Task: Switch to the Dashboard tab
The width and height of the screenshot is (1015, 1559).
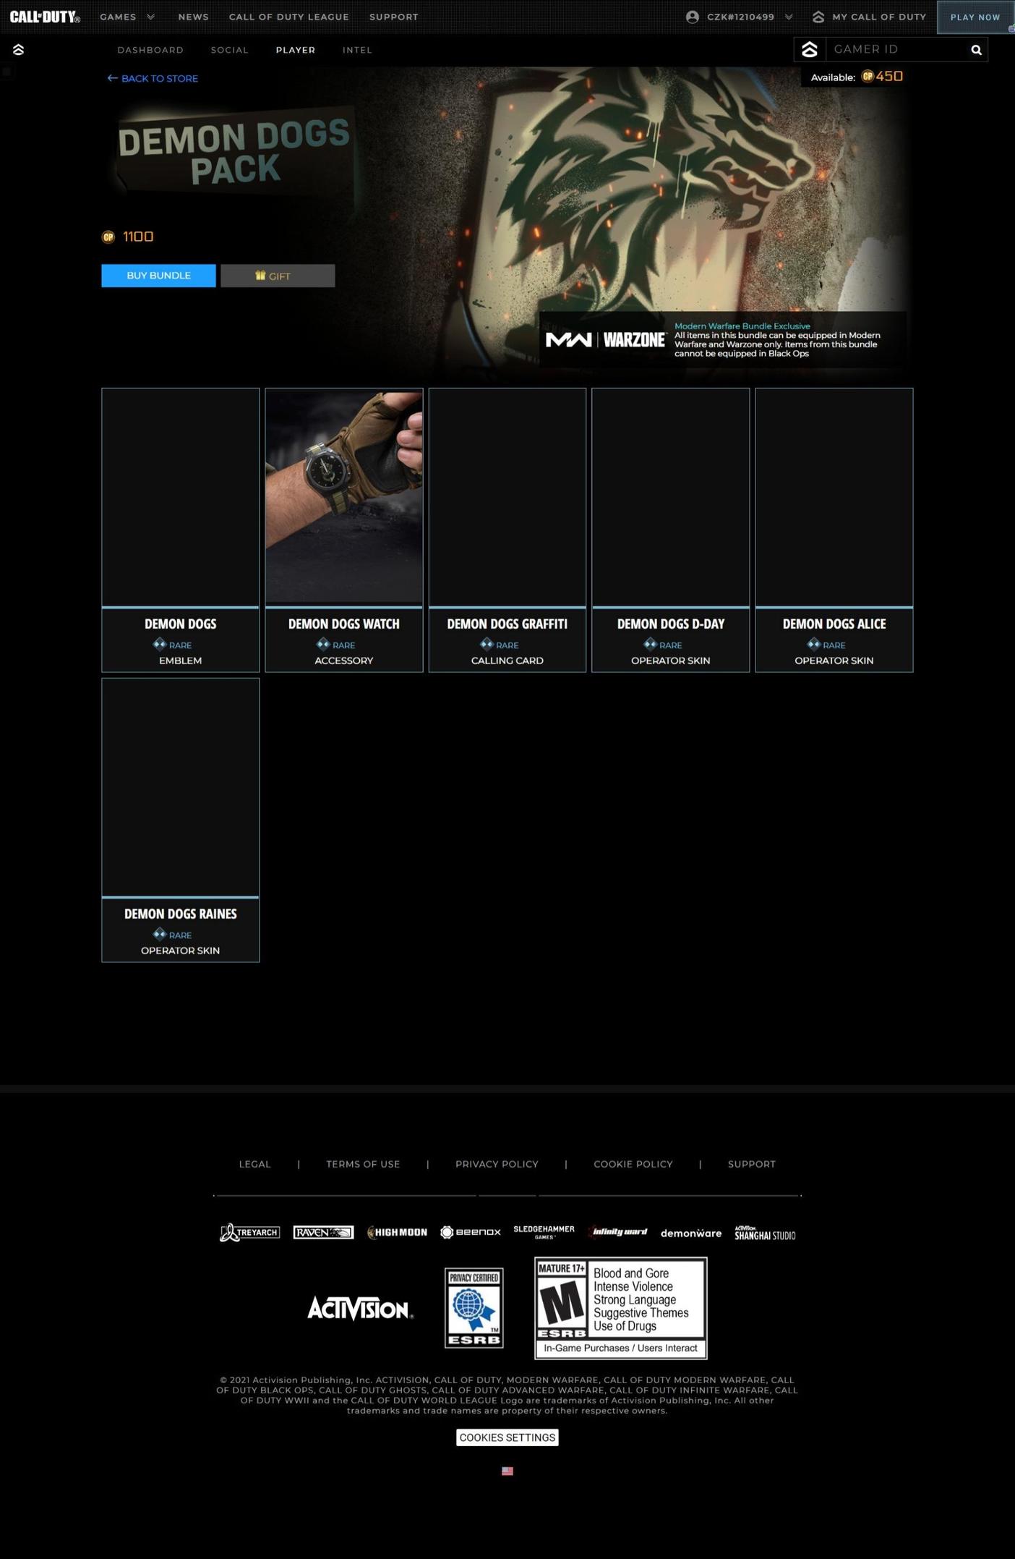Action: click(150, 50)
